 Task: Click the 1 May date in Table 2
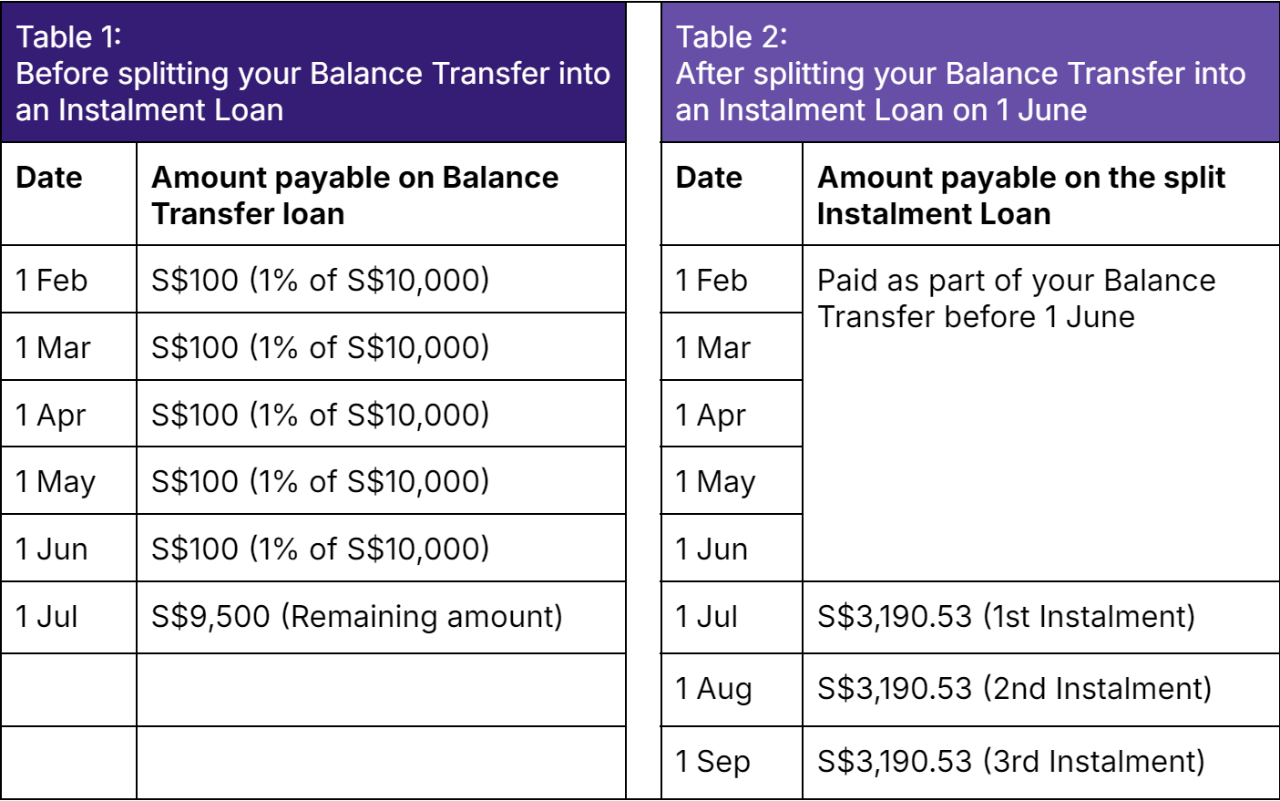[x=732, y=481]
